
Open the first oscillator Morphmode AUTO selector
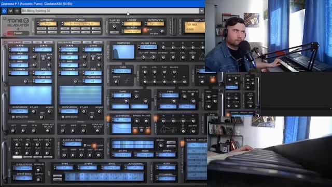point(20,111)
